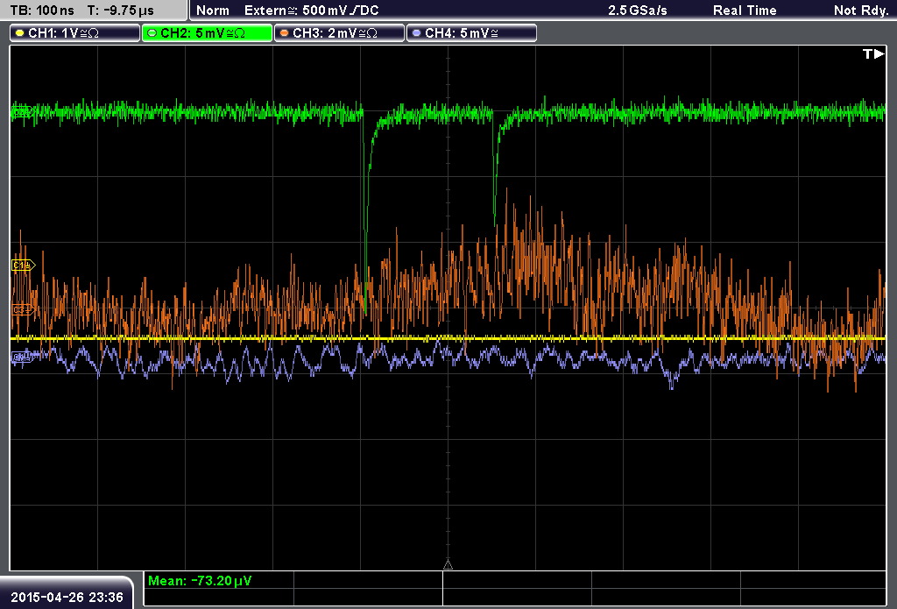The image size is (897, 609).
Task: Select the CH3: 2mV channel tab
Action: tap(339, 33)
